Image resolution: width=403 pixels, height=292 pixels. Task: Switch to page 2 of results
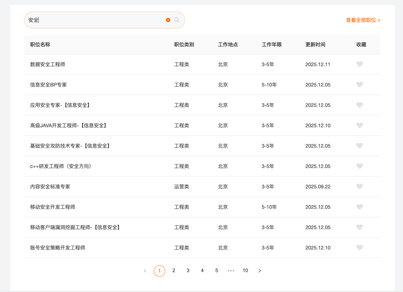click(174, 271)
